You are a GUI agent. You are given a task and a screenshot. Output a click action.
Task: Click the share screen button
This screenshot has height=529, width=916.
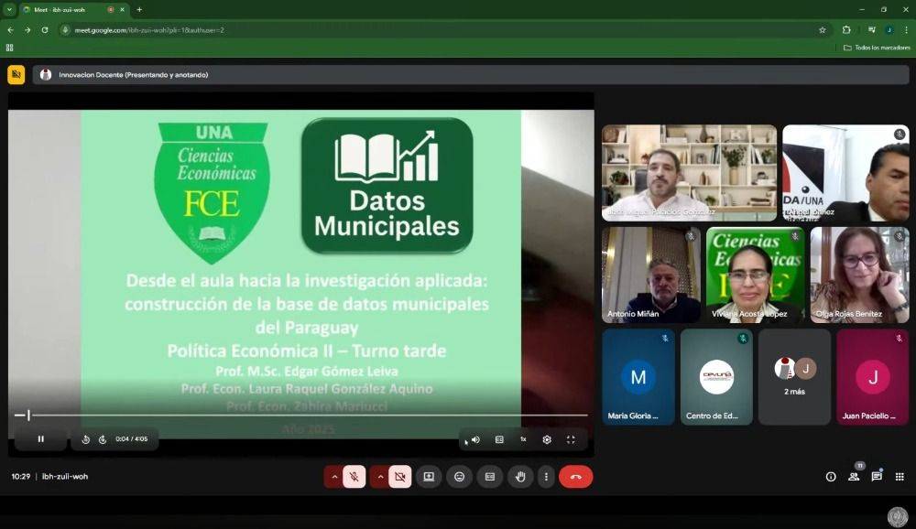[428, 477]
